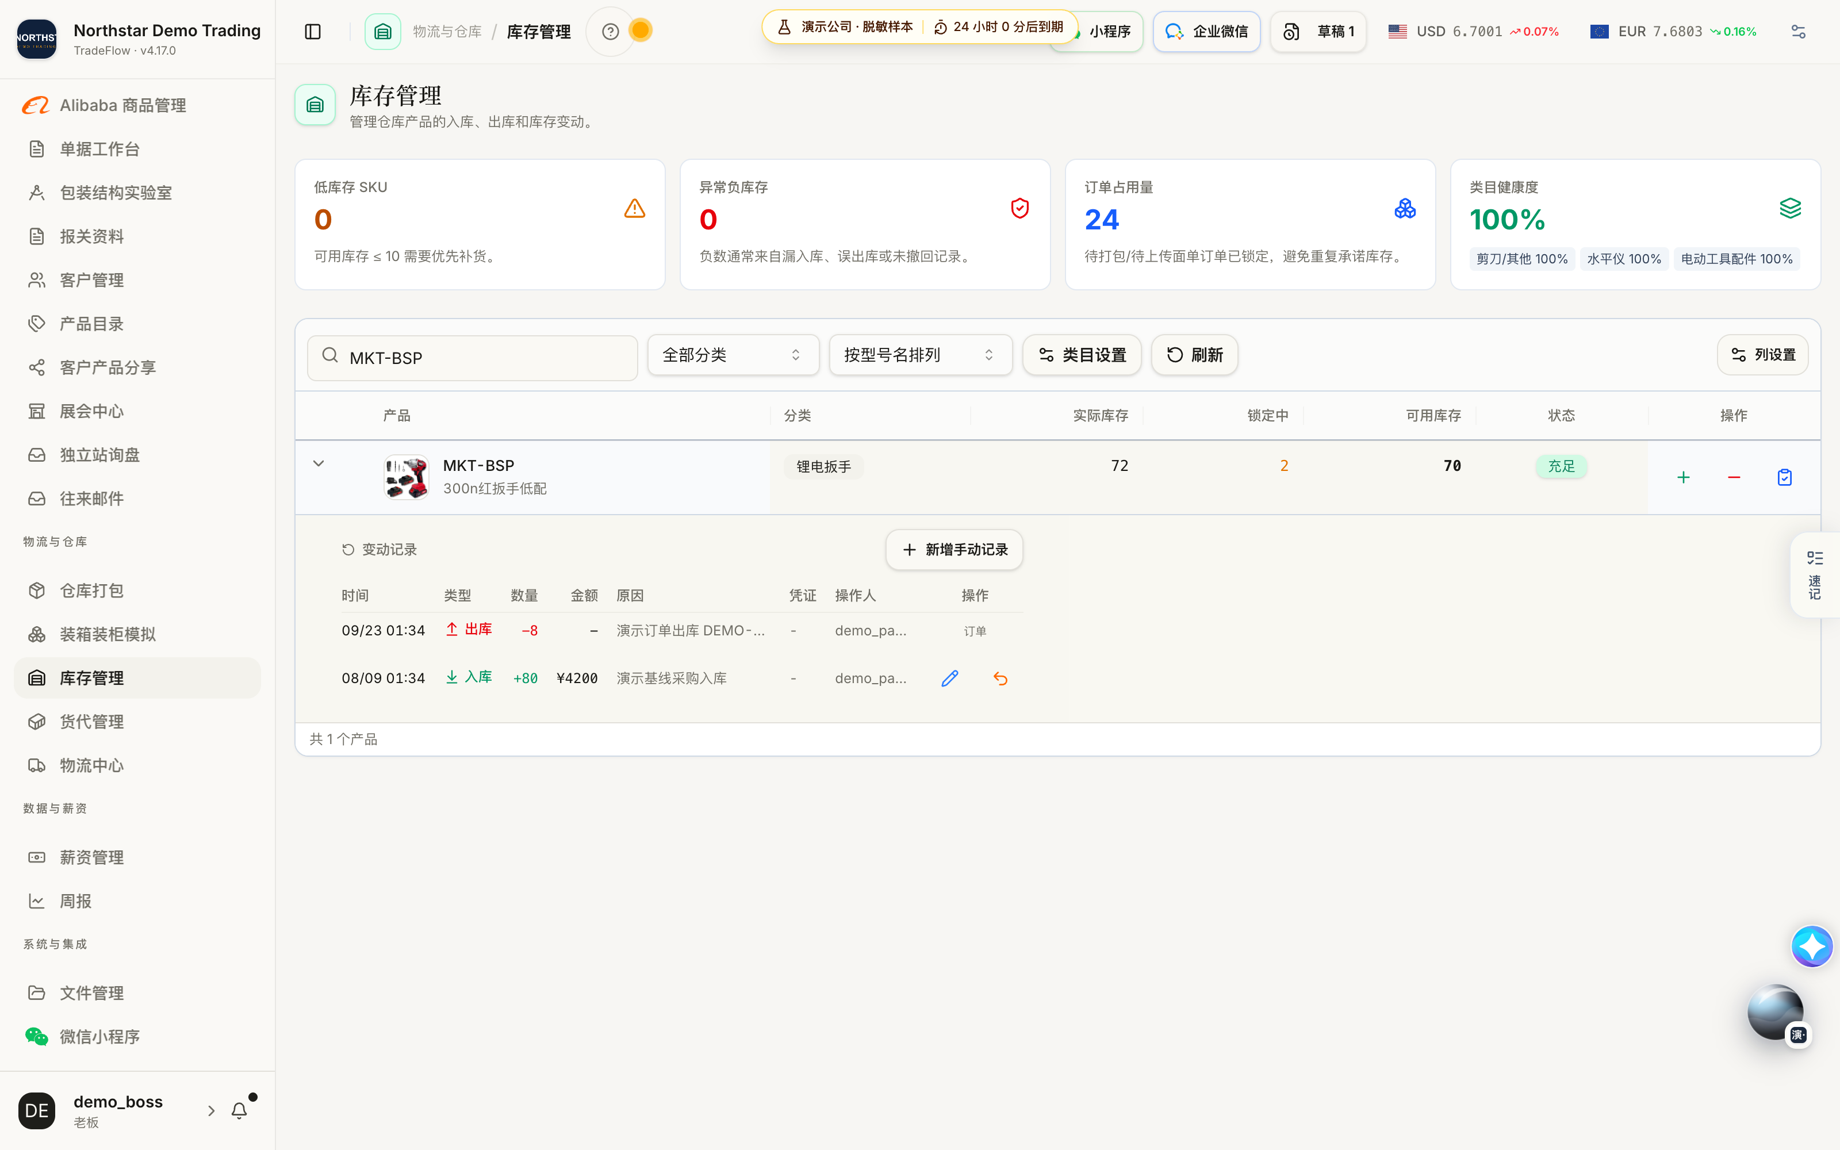The height and width of the screenshot is (1150, 1840).
Task: Click the 小程序 header button
Action: 1109,31
